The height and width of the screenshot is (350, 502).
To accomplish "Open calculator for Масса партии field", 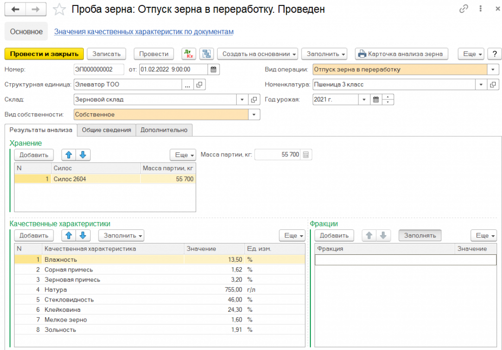I will coord(306,155).
